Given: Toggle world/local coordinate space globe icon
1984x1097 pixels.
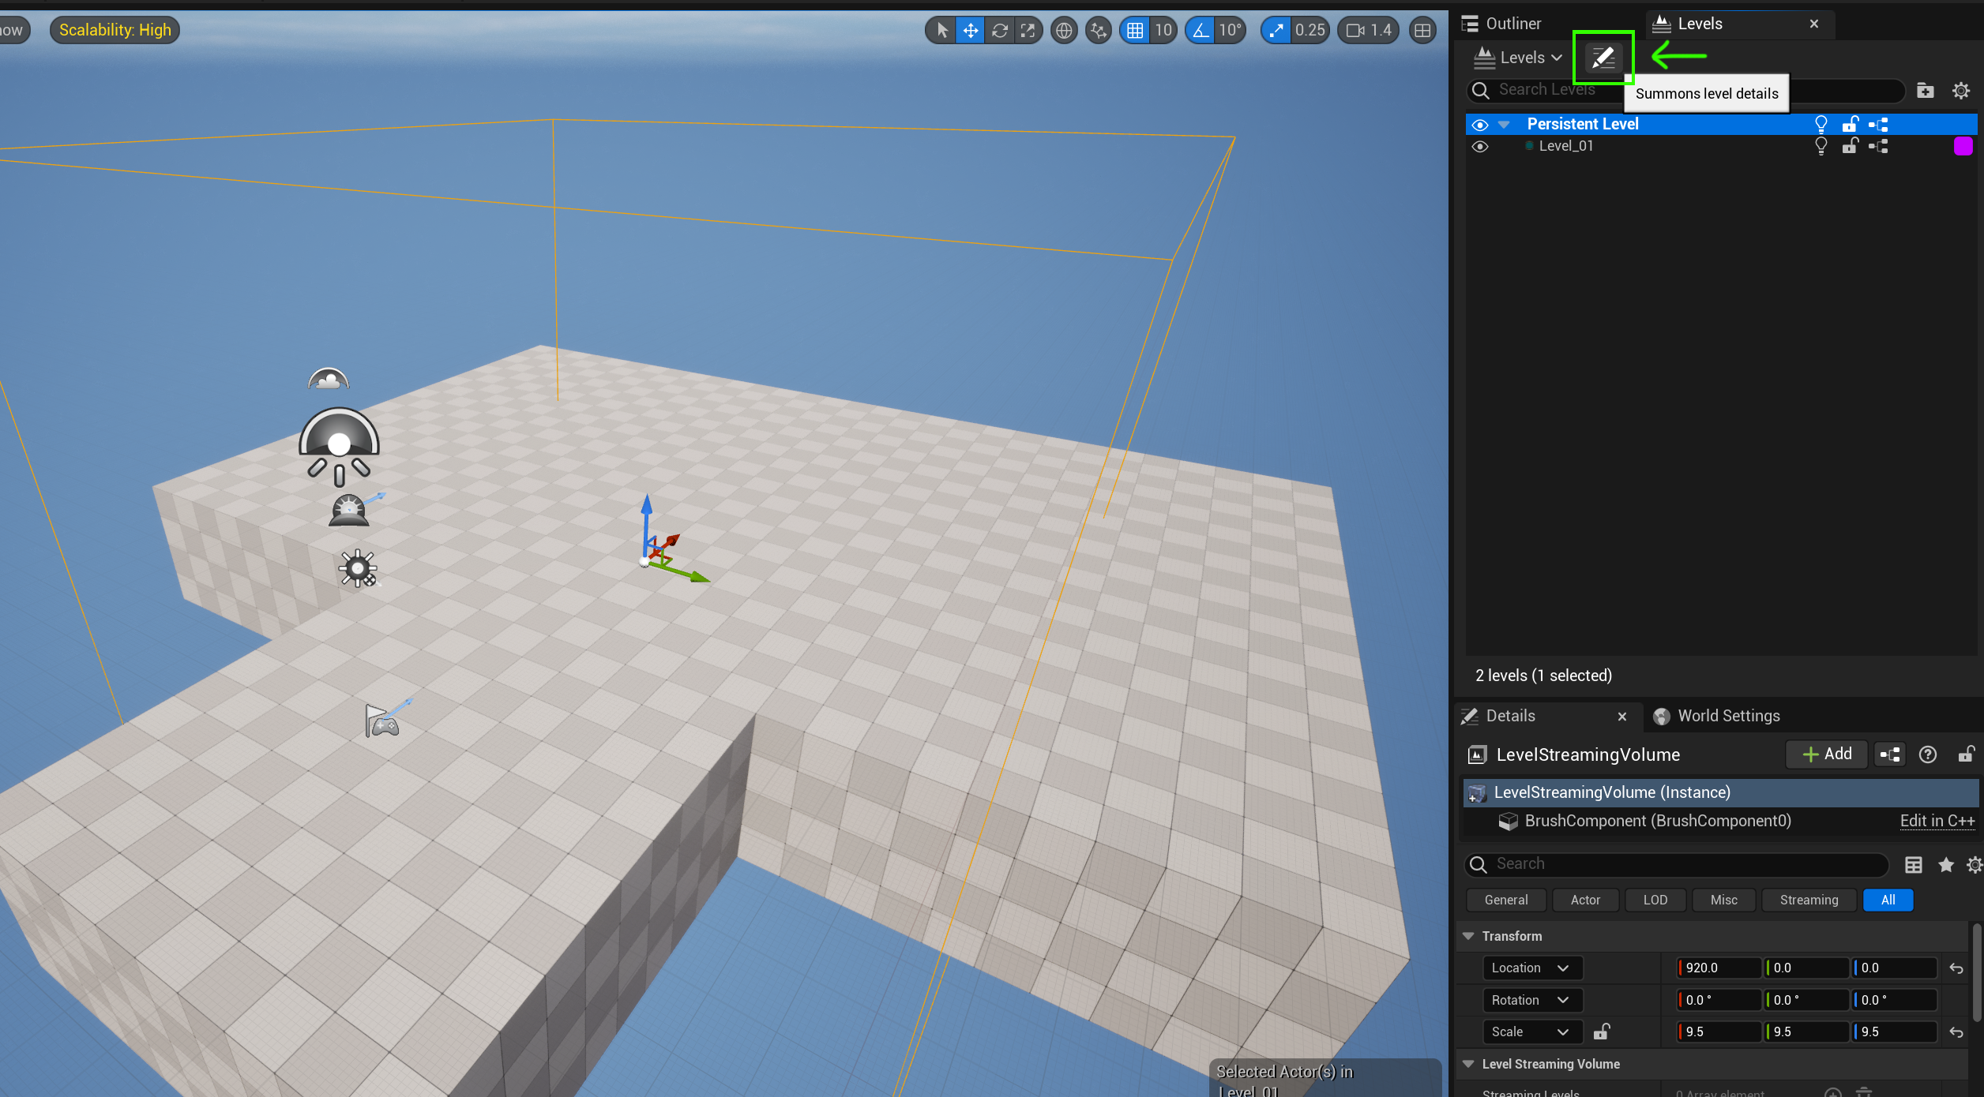Looking at the screenshot, I should [1064, 31].
